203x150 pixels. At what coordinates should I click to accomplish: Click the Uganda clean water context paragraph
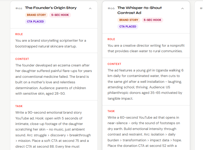145,84
